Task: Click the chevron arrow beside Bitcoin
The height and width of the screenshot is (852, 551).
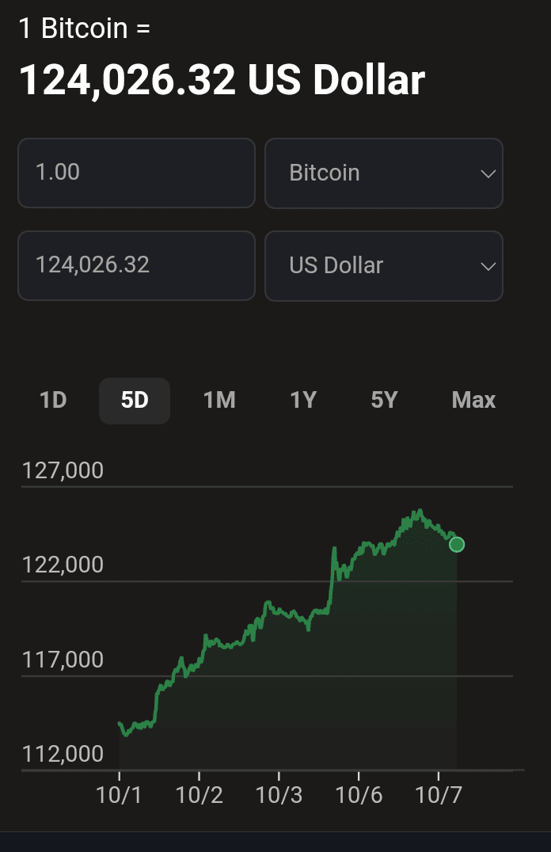Action: (x=488, y=174)
